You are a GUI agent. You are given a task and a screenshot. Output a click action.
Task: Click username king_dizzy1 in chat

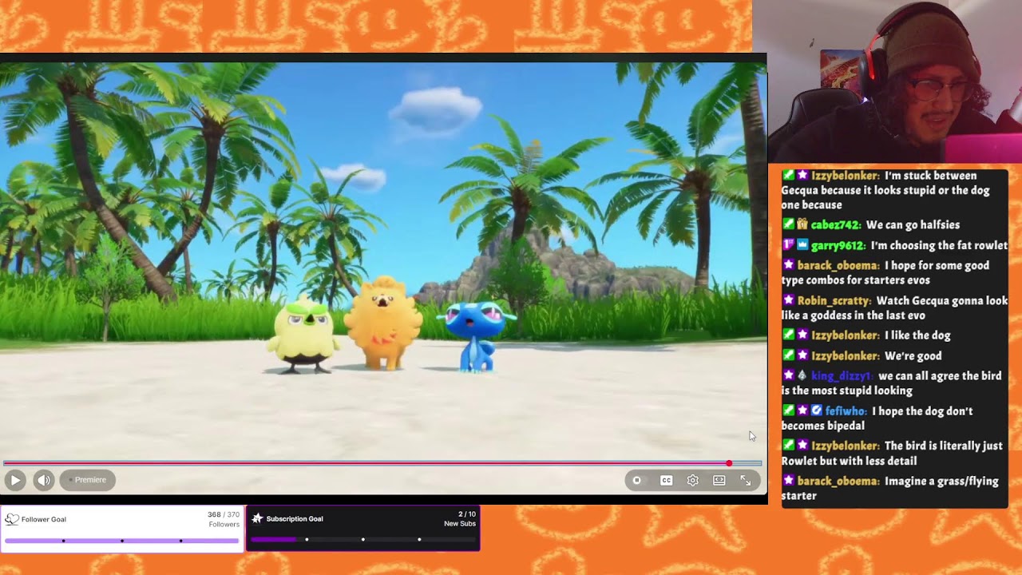[842, 376]
